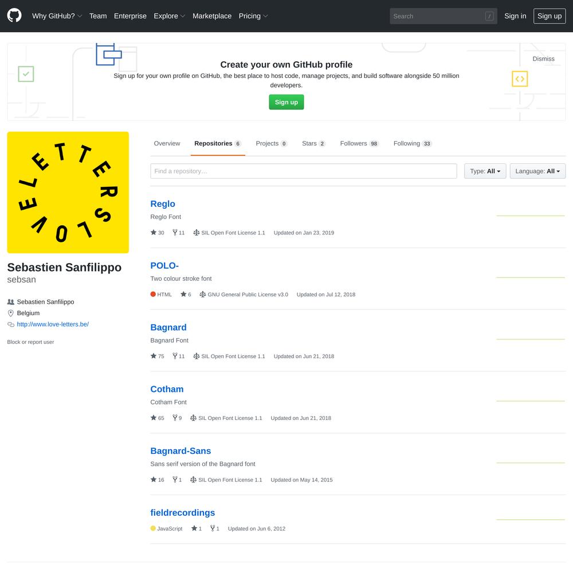The image size is (573, 573).
Task: Open the Type: All filter dropdown
Action: point(485,171)
